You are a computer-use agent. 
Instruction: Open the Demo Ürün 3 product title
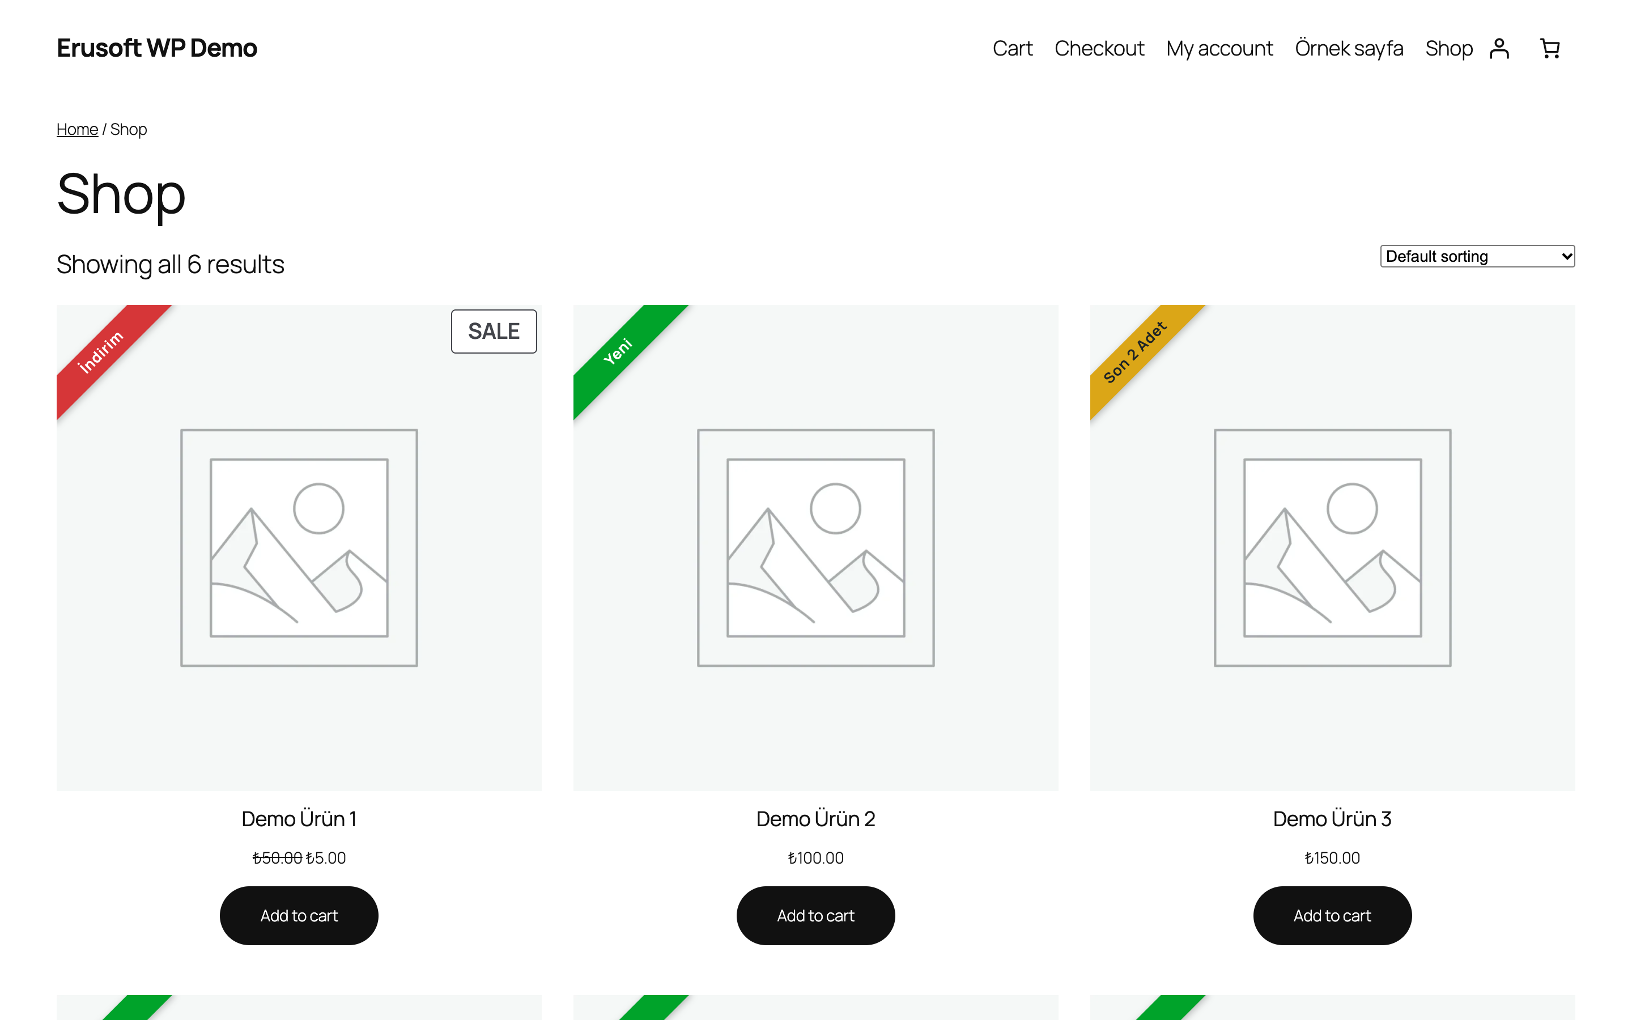[x=1332, y=818]
